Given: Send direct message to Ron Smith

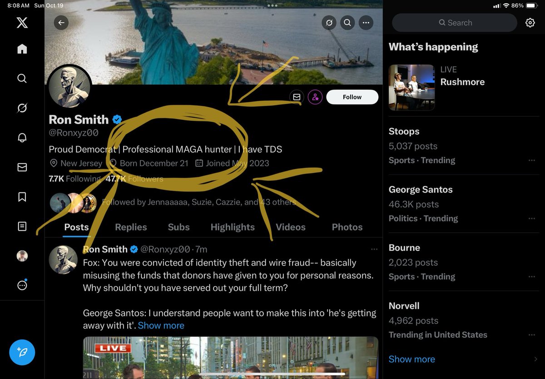Looking at the screenshot, I should [297, 97].
